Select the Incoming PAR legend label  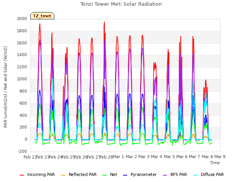[x=41, y=174]
